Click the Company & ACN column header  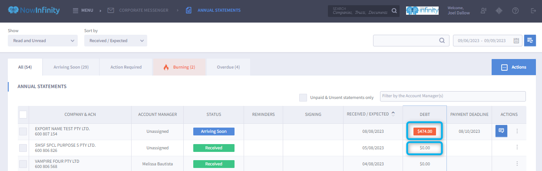[x=80, y=115]
